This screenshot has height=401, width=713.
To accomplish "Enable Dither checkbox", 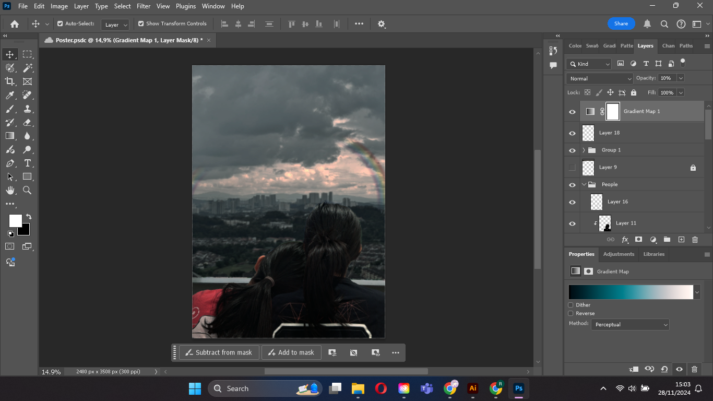I will [571, 305].
